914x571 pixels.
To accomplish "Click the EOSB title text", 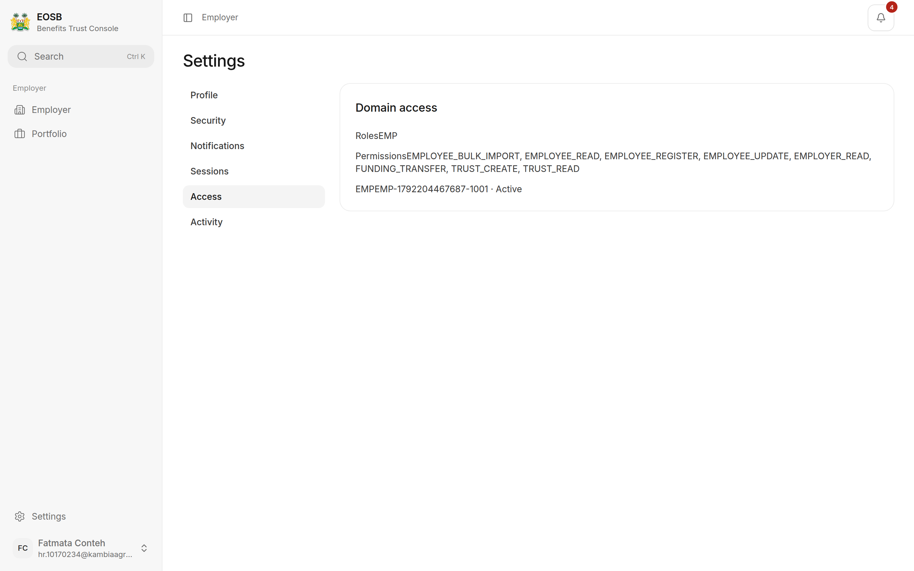I will 50,17.
